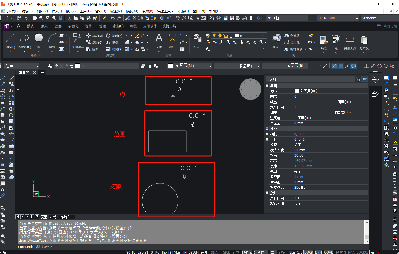Click the 复制指导 copy guide tool

tap(78, 41)
